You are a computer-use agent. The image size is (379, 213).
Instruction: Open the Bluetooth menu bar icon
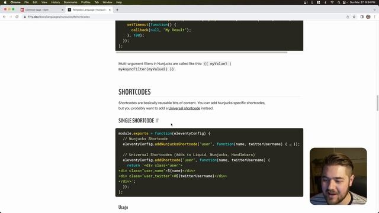(325, 2)
